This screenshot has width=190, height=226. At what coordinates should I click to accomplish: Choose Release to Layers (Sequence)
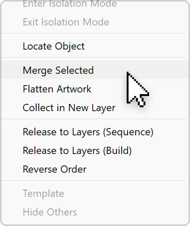tap(95, 132)
